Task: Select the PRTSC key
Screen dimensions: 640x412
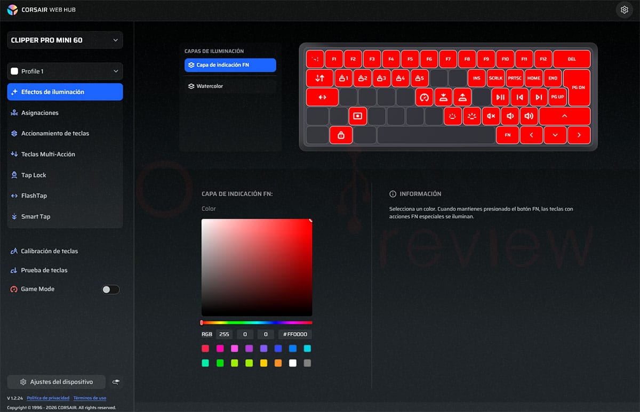Action: (515, 78)
